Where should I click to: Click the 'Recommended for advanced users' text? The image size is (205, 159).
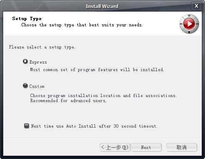pyautogui.click(x=68, y=101)
